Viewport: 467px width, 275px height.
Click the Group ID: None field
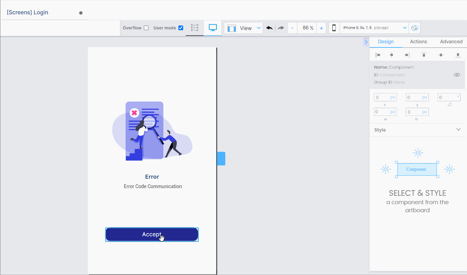pyautogui.click(x=389, y=82)
